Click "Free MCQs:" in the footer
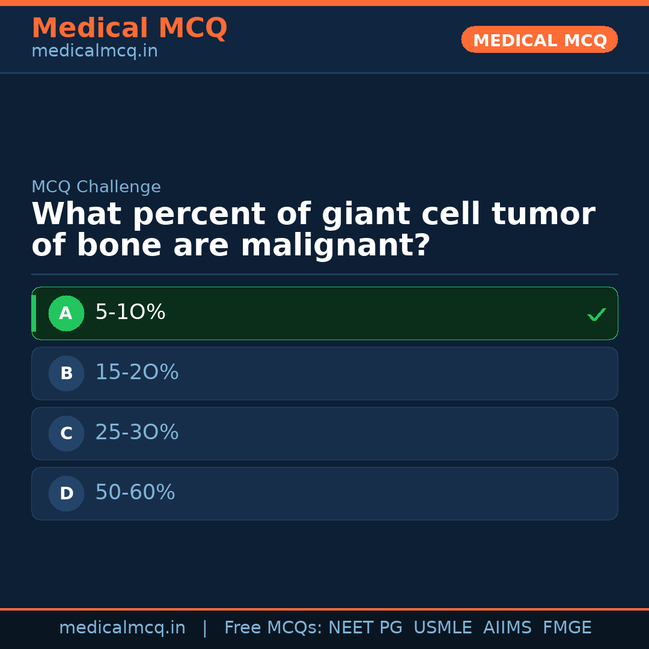The height and width of the screenshot is (649, 649). (x=273, y=628)
